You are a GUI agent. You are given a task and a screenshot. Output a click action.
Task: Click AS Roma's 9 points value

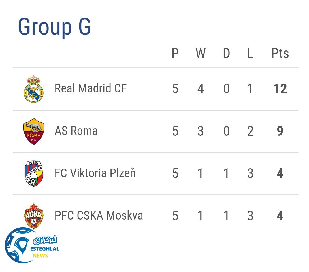coord(280,131)
